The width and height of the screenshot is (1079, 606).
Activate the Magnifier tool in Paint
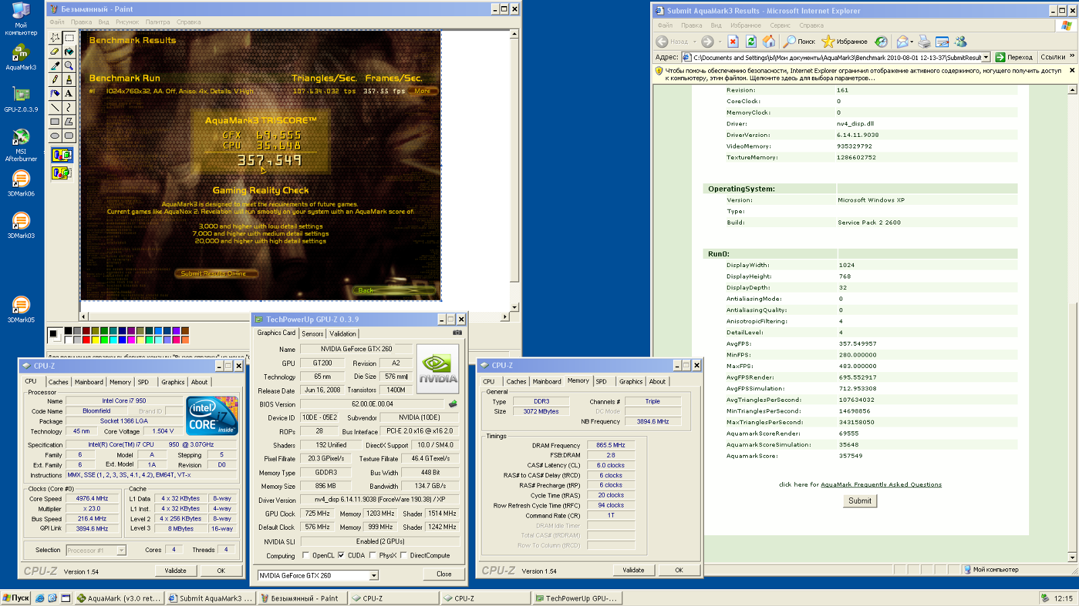click(x=69, y=65)
